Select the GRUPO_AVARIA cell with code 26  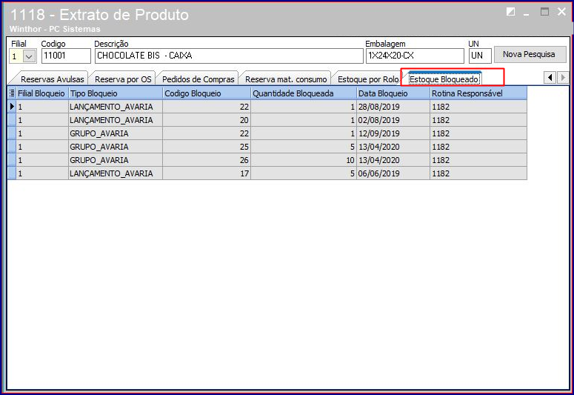[x=116, y=160]
